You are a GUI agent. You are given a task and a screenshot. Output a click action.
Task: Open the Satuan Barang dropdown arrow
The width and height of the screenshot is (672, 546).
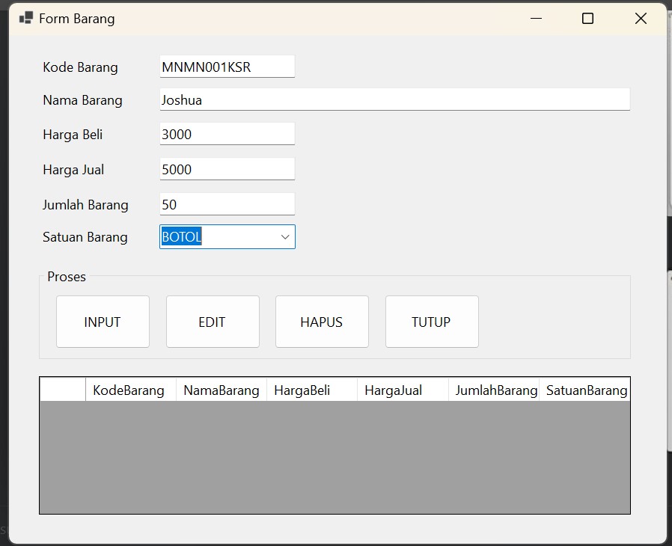pos(285,237)
